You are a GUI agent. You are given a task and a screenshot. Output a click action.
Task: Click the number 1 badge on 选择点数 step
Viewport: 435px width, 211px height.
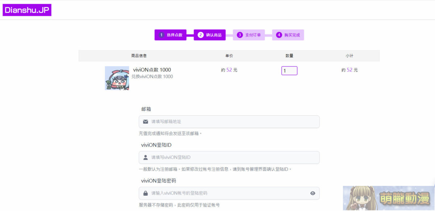pyautogui.click(x=161, y=35)
